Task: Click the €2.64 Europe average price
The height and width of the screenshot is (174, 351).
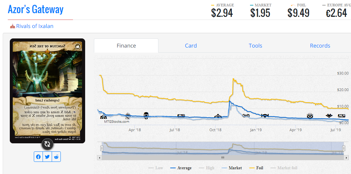Action: click(336, 13)
